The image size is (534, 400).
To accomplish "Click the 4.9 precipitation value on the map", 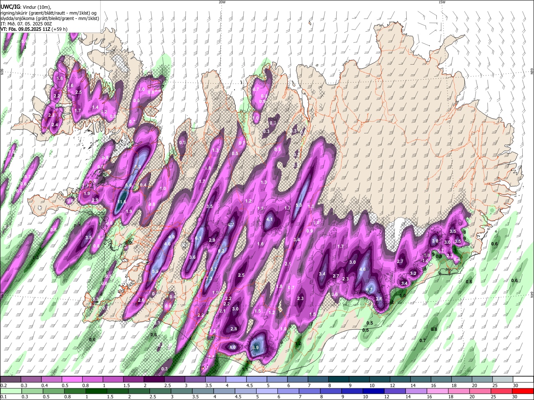I will tap(171, 237).
